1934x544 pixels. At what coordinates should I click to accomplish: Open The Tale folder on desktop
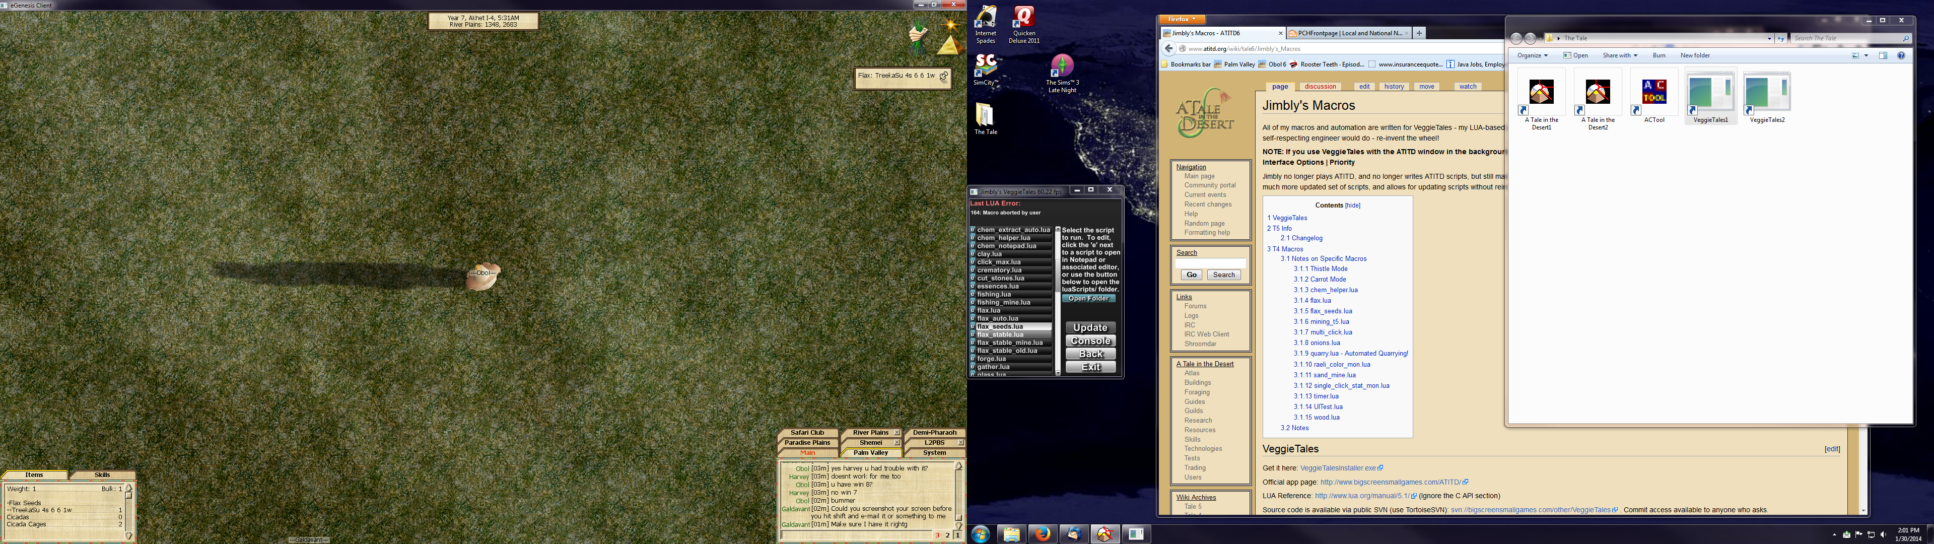(x=985, y=119)
